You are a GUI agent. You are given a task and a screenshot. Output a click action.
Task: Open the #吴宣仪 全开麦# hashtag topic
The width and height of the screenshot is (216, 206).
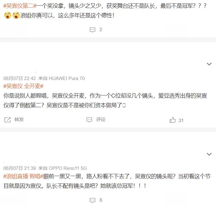[23, 86]
